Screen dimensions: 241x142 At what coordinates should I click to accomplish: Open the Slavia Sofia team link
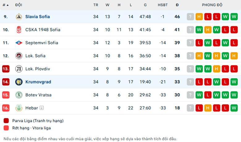pos(37,17)
